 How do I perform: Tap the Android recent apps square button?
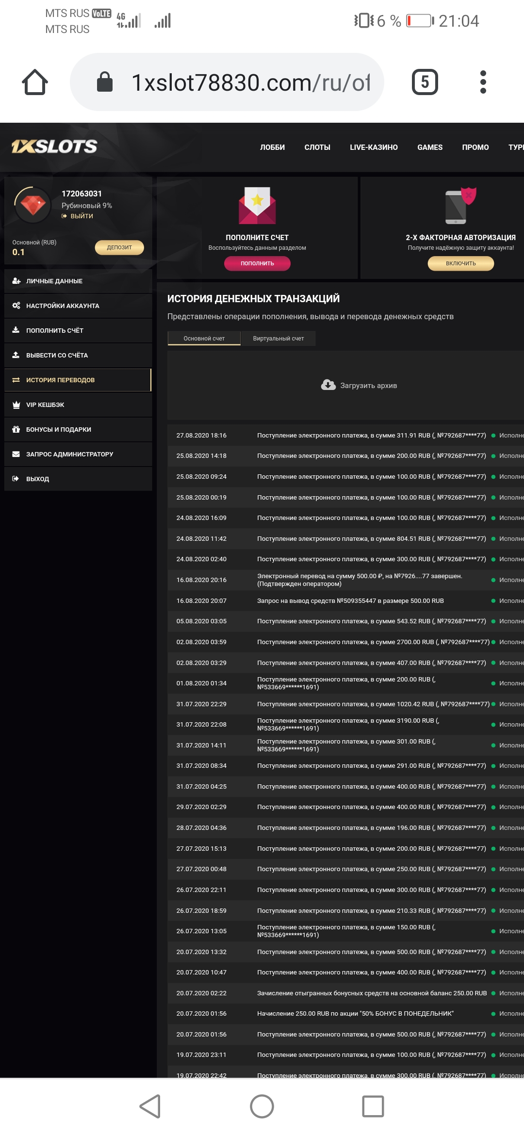coord(373,1106)
